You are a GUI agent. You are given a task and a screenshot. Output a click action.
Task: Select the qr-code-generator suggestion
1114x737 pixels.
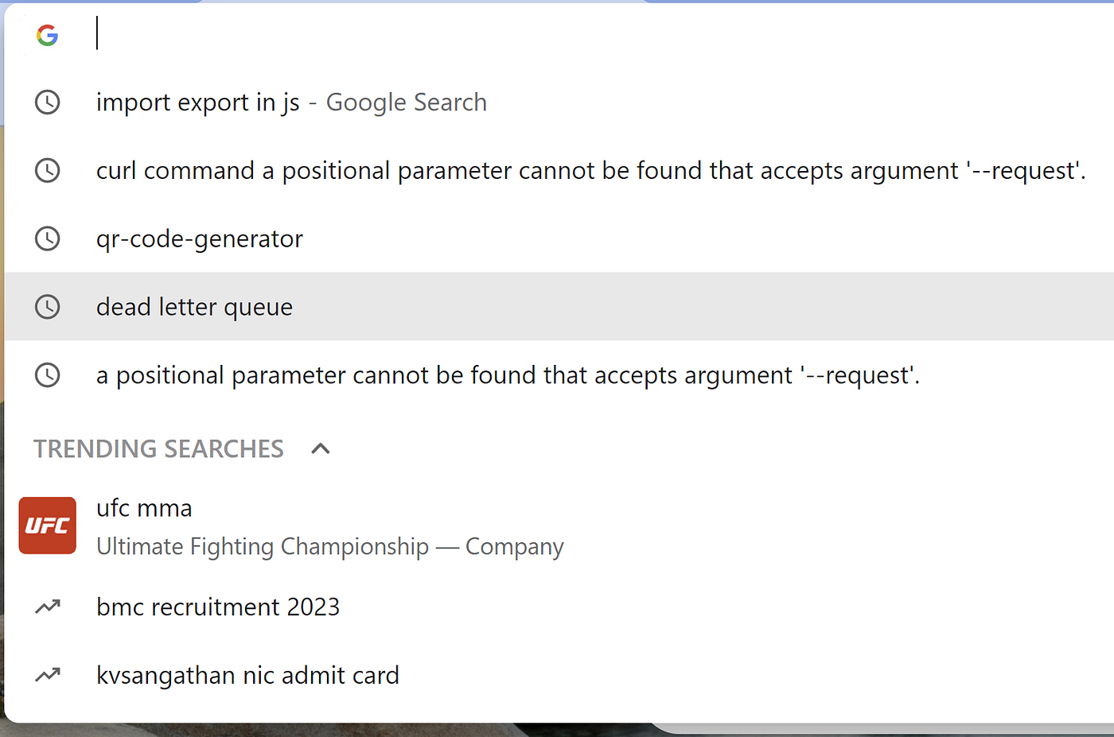click(200, 239)
